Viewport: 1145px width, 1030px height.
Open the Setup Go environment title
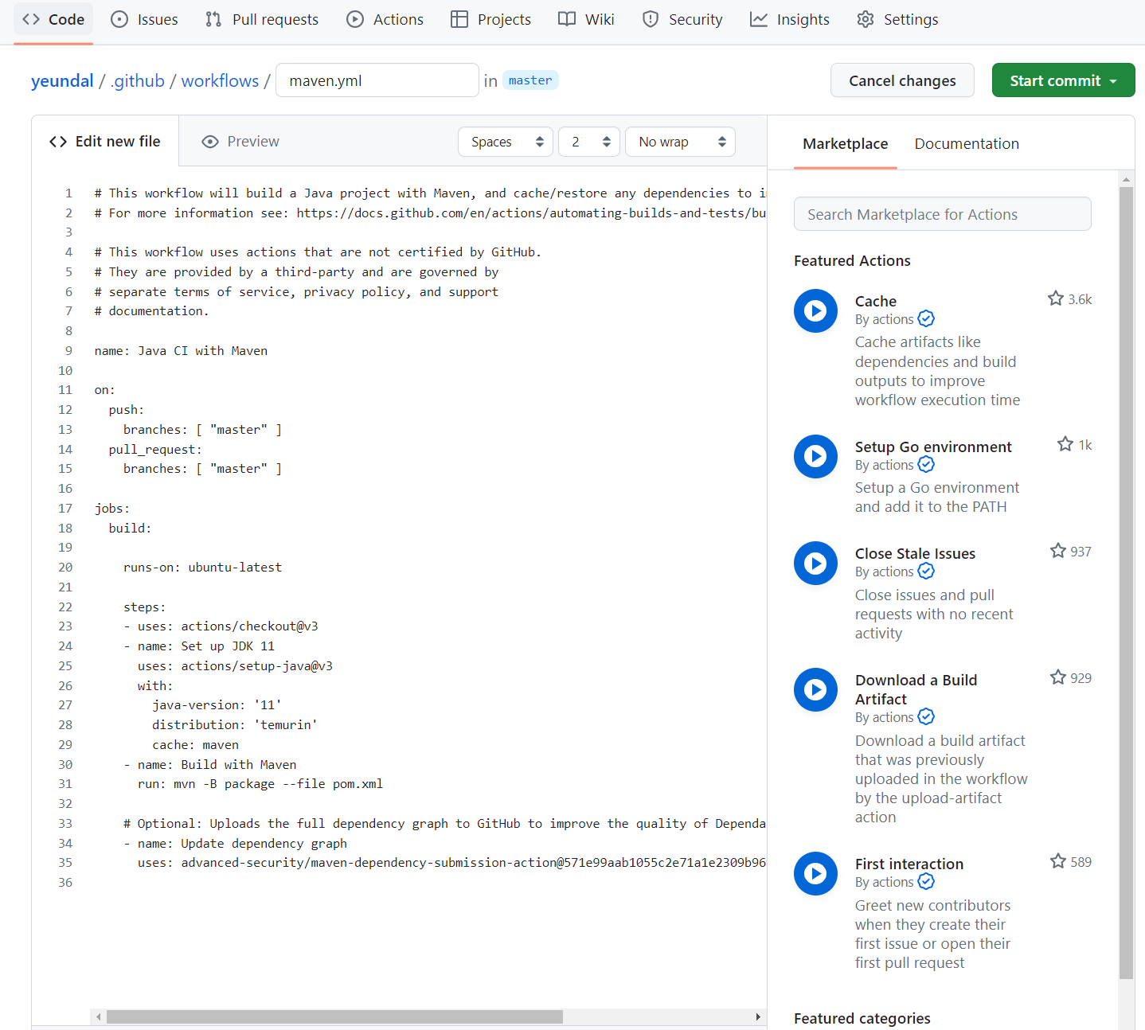pos(933,447)
